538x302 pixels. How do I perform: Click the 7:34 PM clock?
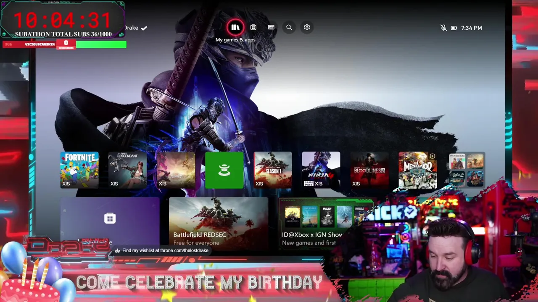[472, 28]
